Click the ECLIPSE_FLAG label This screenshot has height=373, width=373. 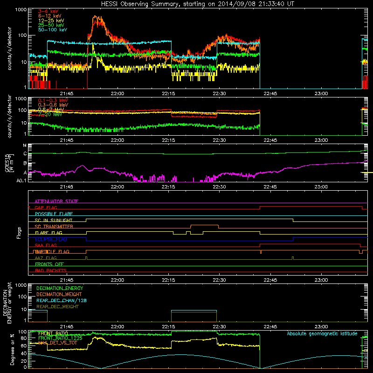point(51,239)
